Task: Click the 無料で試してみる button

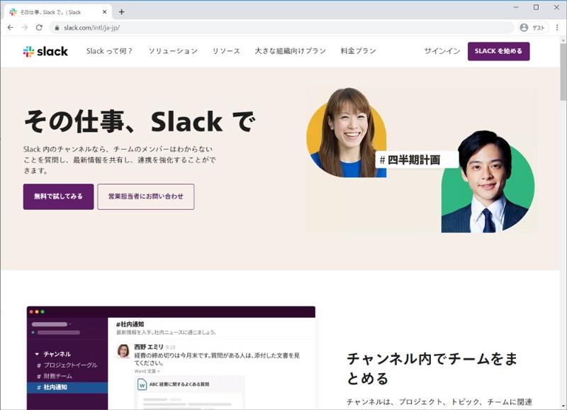Action: point(58,196)
